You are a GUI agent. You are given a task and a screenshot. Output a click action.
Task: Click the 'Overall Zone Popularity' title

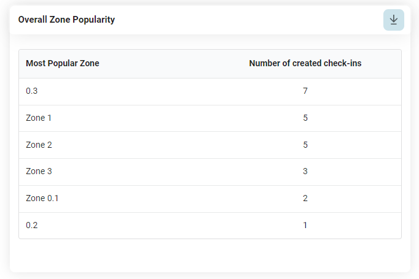click(x=66, y=20)
